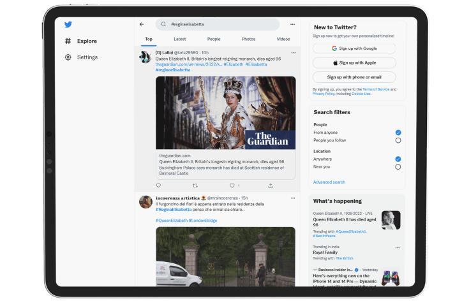
Task: Click the Guardian card headline text
Action: pos(221,162)
